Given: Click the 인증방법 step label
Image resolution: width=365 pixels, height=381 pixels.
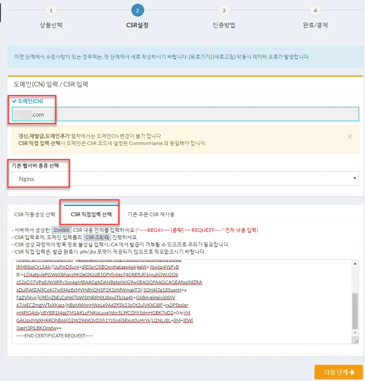Looking at the screenshot, I should (x=224, y=25).
